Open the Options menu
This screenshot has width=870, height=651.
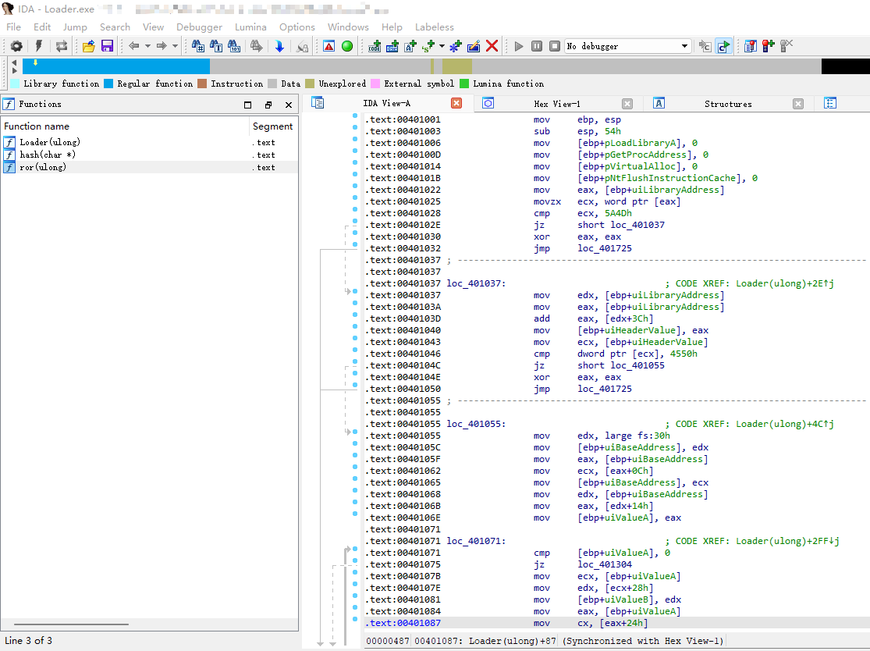coord(297,27)
